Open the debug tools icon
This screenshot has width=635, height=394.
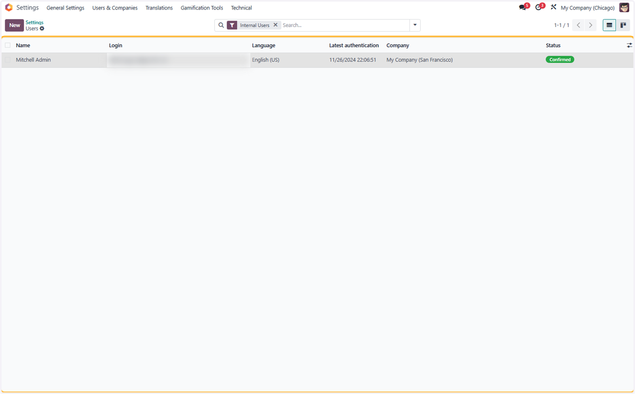coord(554,7)
